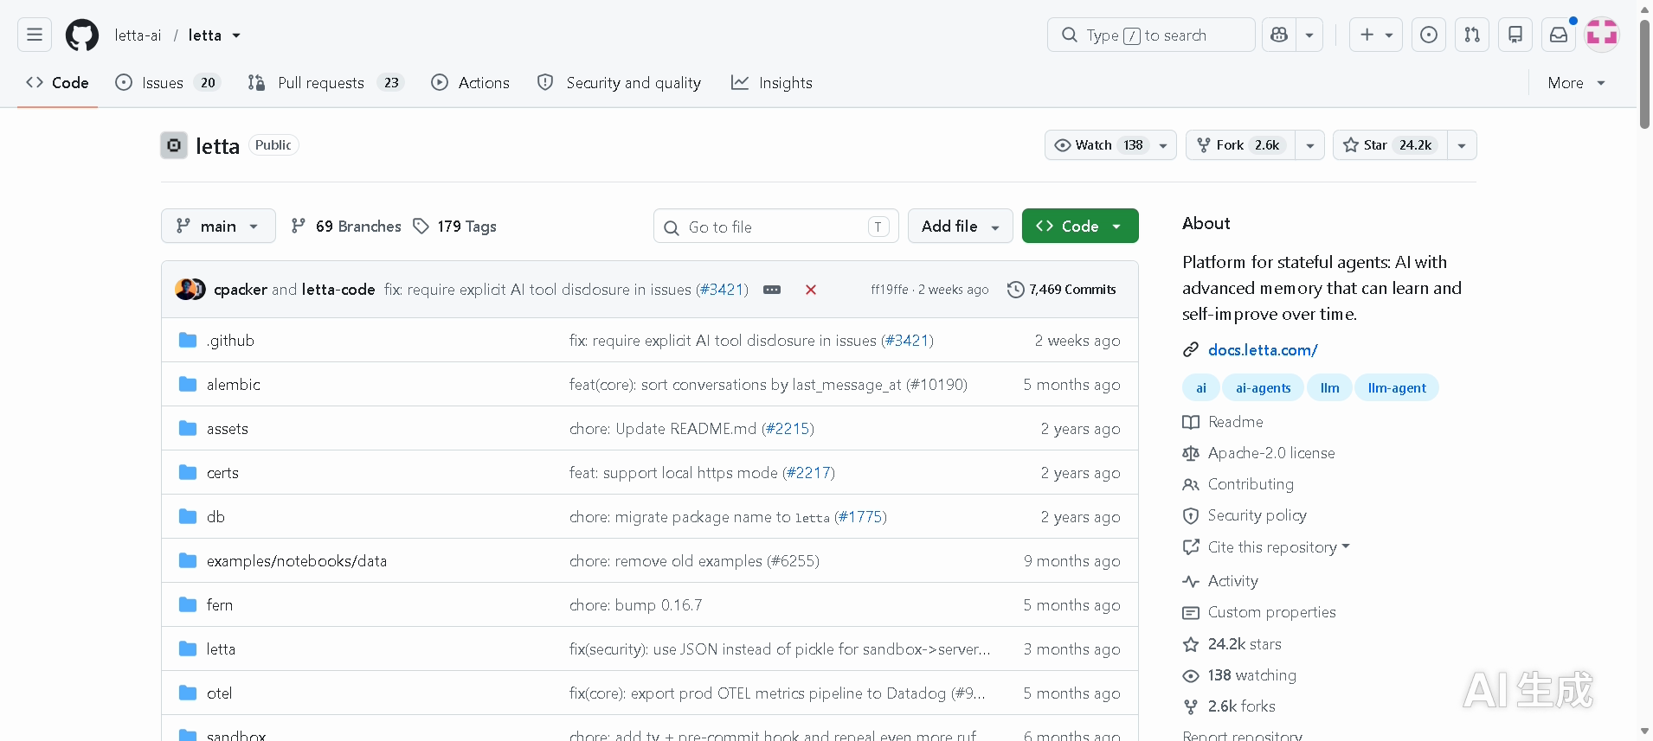Switch to the Security and quality tab
This screenshot has width=1653, height=741.
coord(619,83)
